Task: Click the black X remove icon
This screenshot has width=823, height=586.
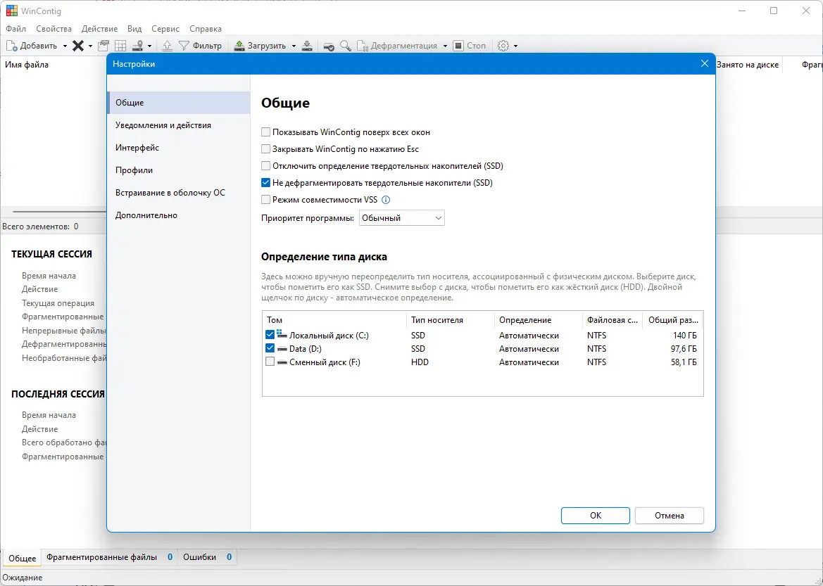Action: 78,46
